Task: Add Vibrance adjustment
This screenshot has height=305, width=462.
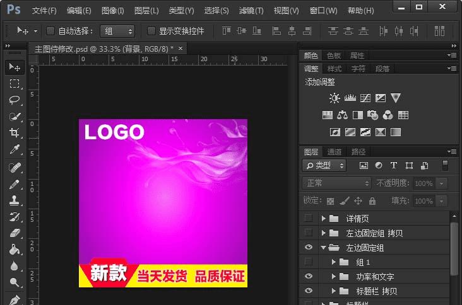Action: pos(395,98)
